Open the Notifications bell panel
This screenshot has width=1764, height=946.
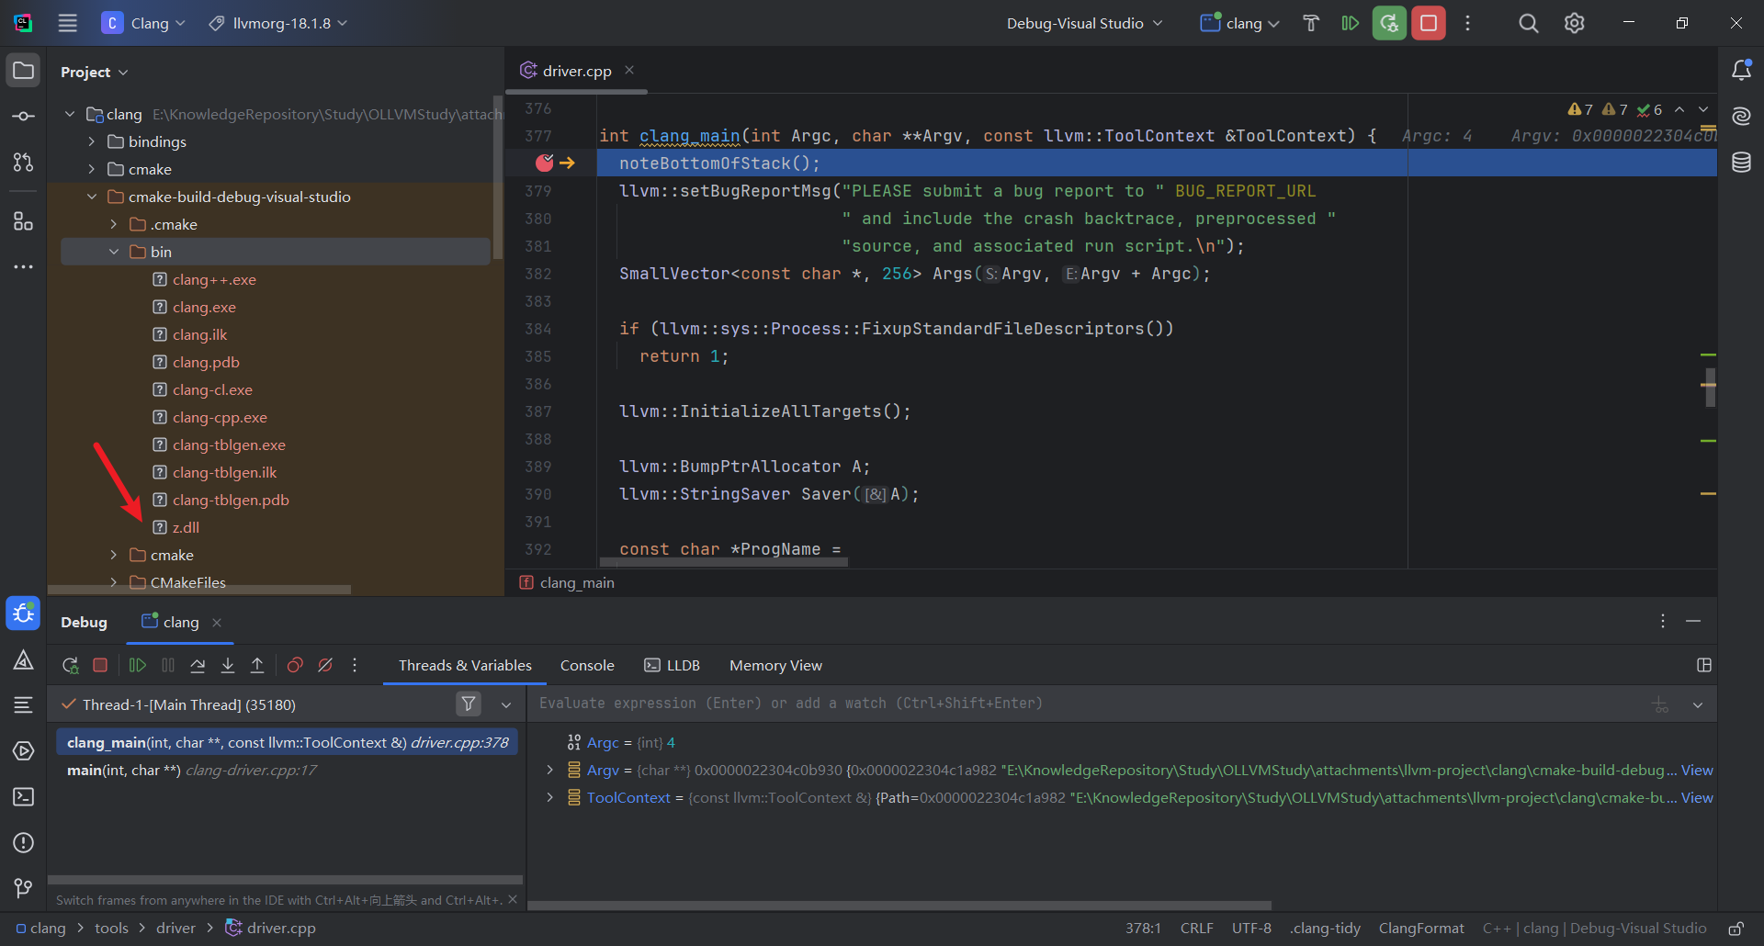click(1740, 71)
